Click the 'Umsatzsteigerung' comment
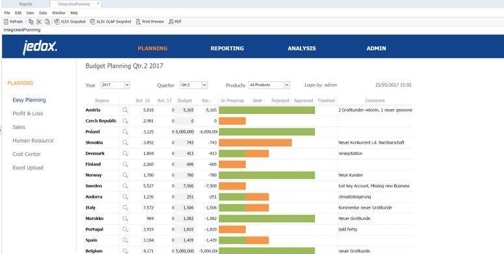 click(354, 197)
